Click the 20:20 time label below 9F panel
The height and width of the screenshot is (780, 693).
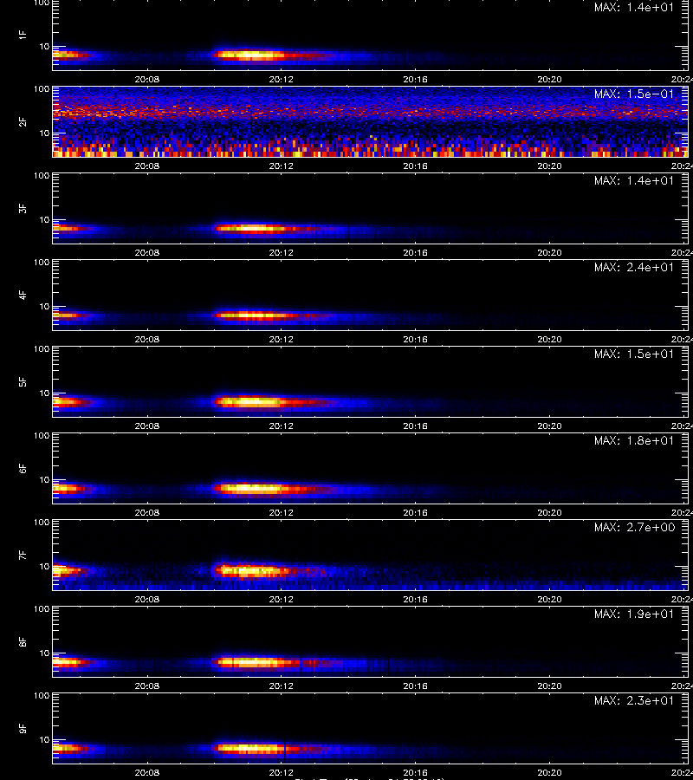point(550,772)
